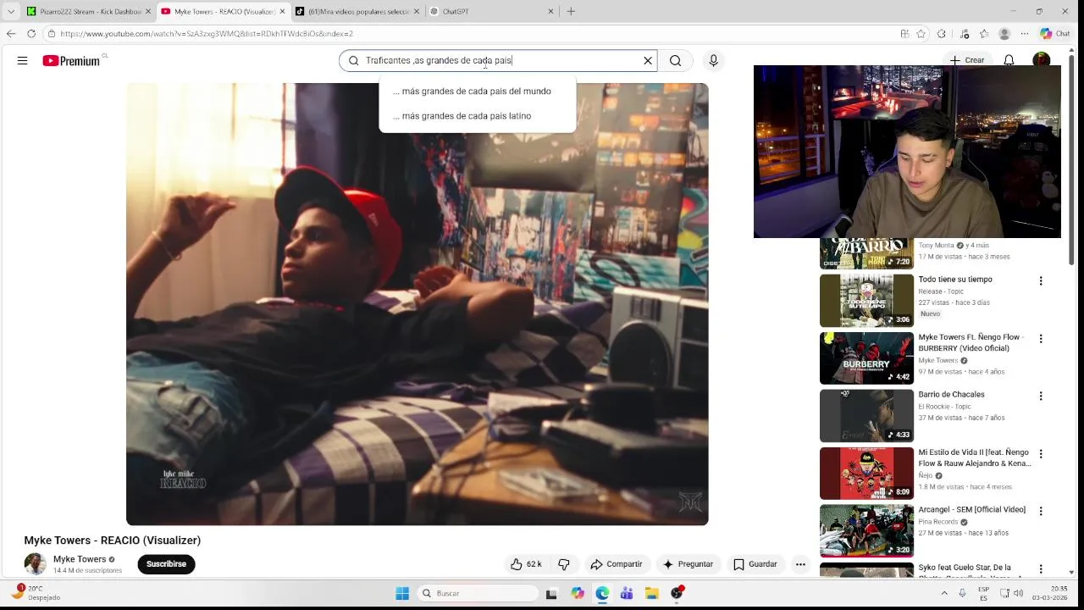Open taskbar volume control
This screenshot has width=1084, height=610.
(1018, 593)
